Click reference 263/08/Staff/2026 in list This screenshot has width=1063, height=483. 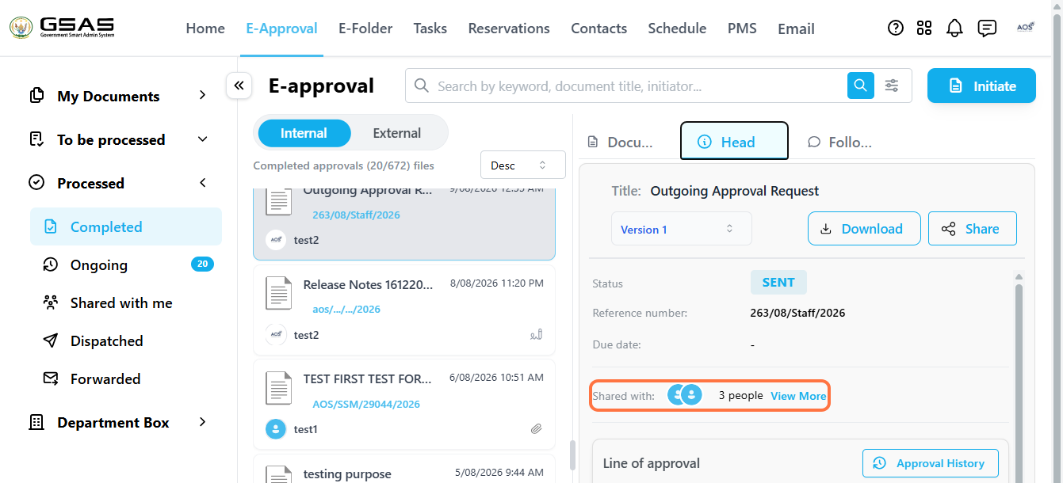click(356, 215)
